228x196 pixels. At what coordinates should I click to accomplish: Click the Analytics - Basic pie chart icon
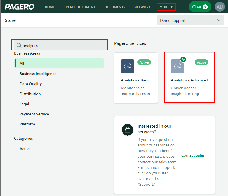click(x=128, y=66)
